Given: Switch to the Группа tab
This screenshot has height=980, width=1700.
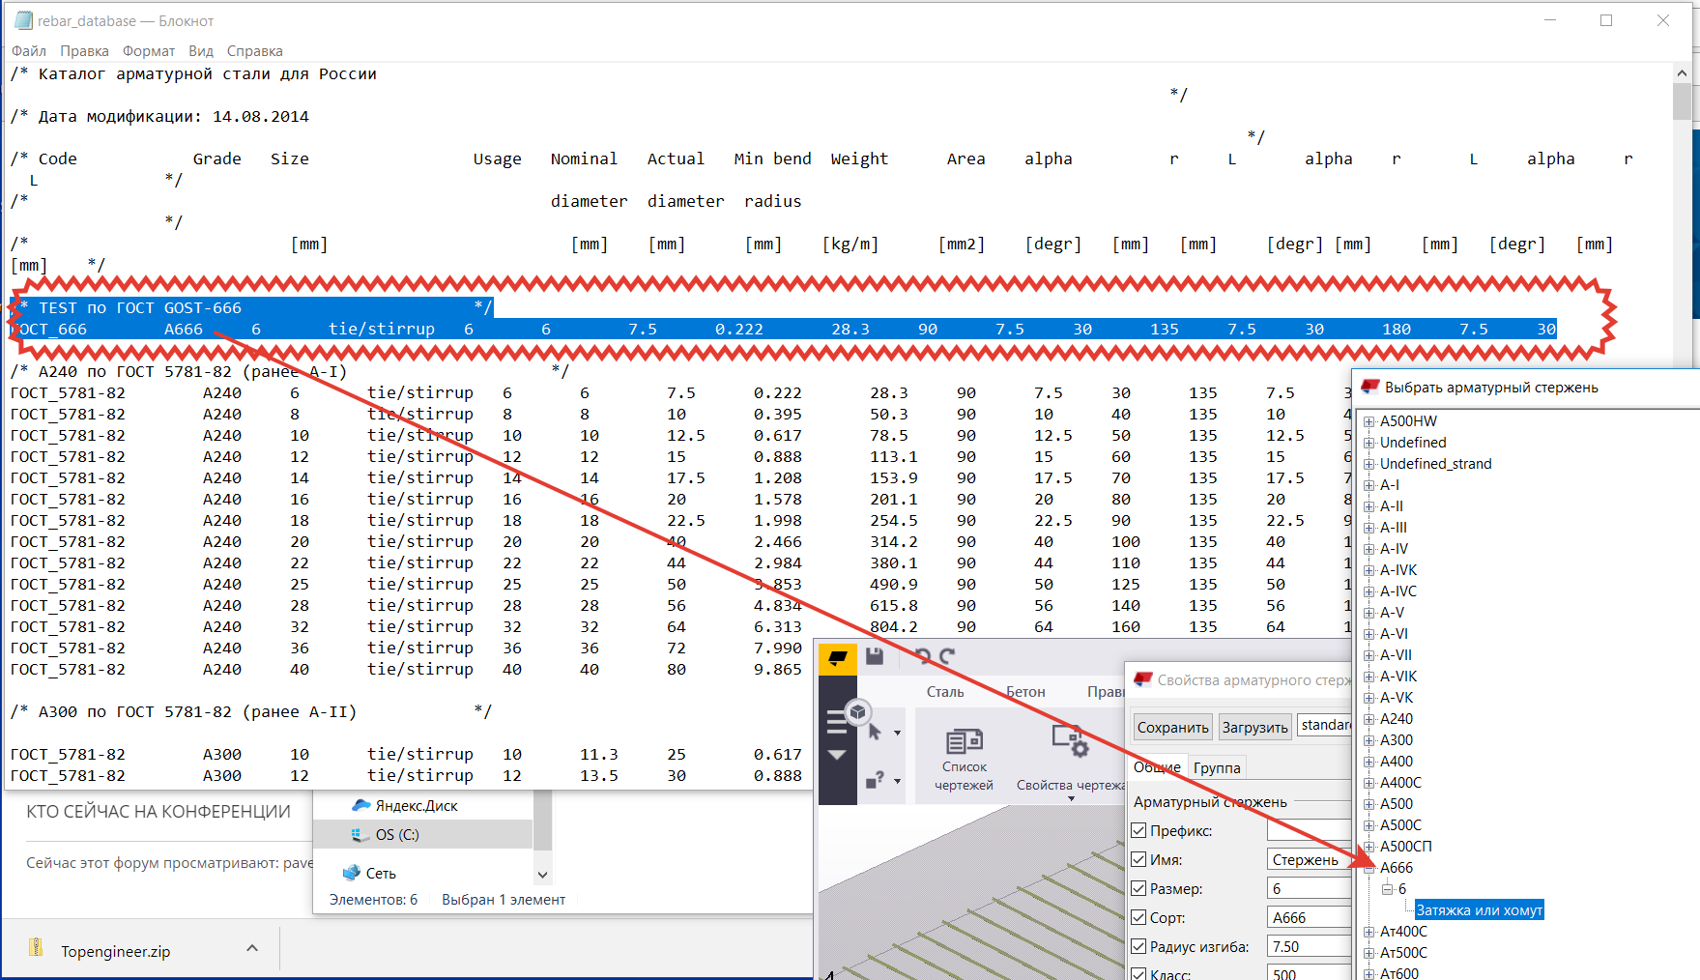Looking at the screenshot, I should click(1217, 767).
